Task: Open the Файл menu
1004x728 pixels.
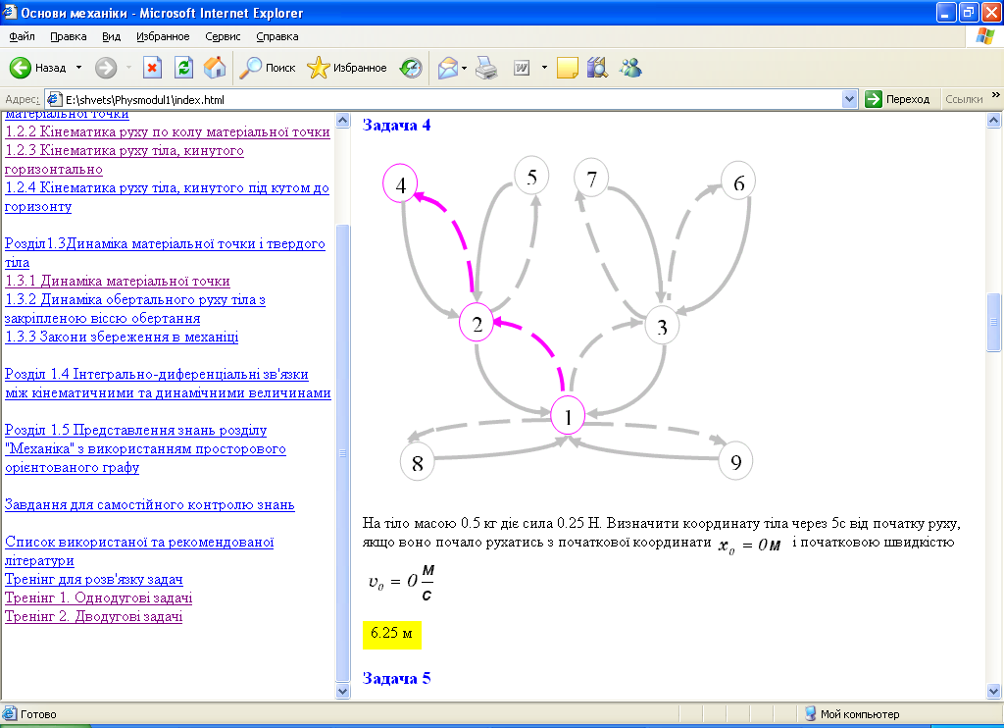Action: (x=23, y=36)
